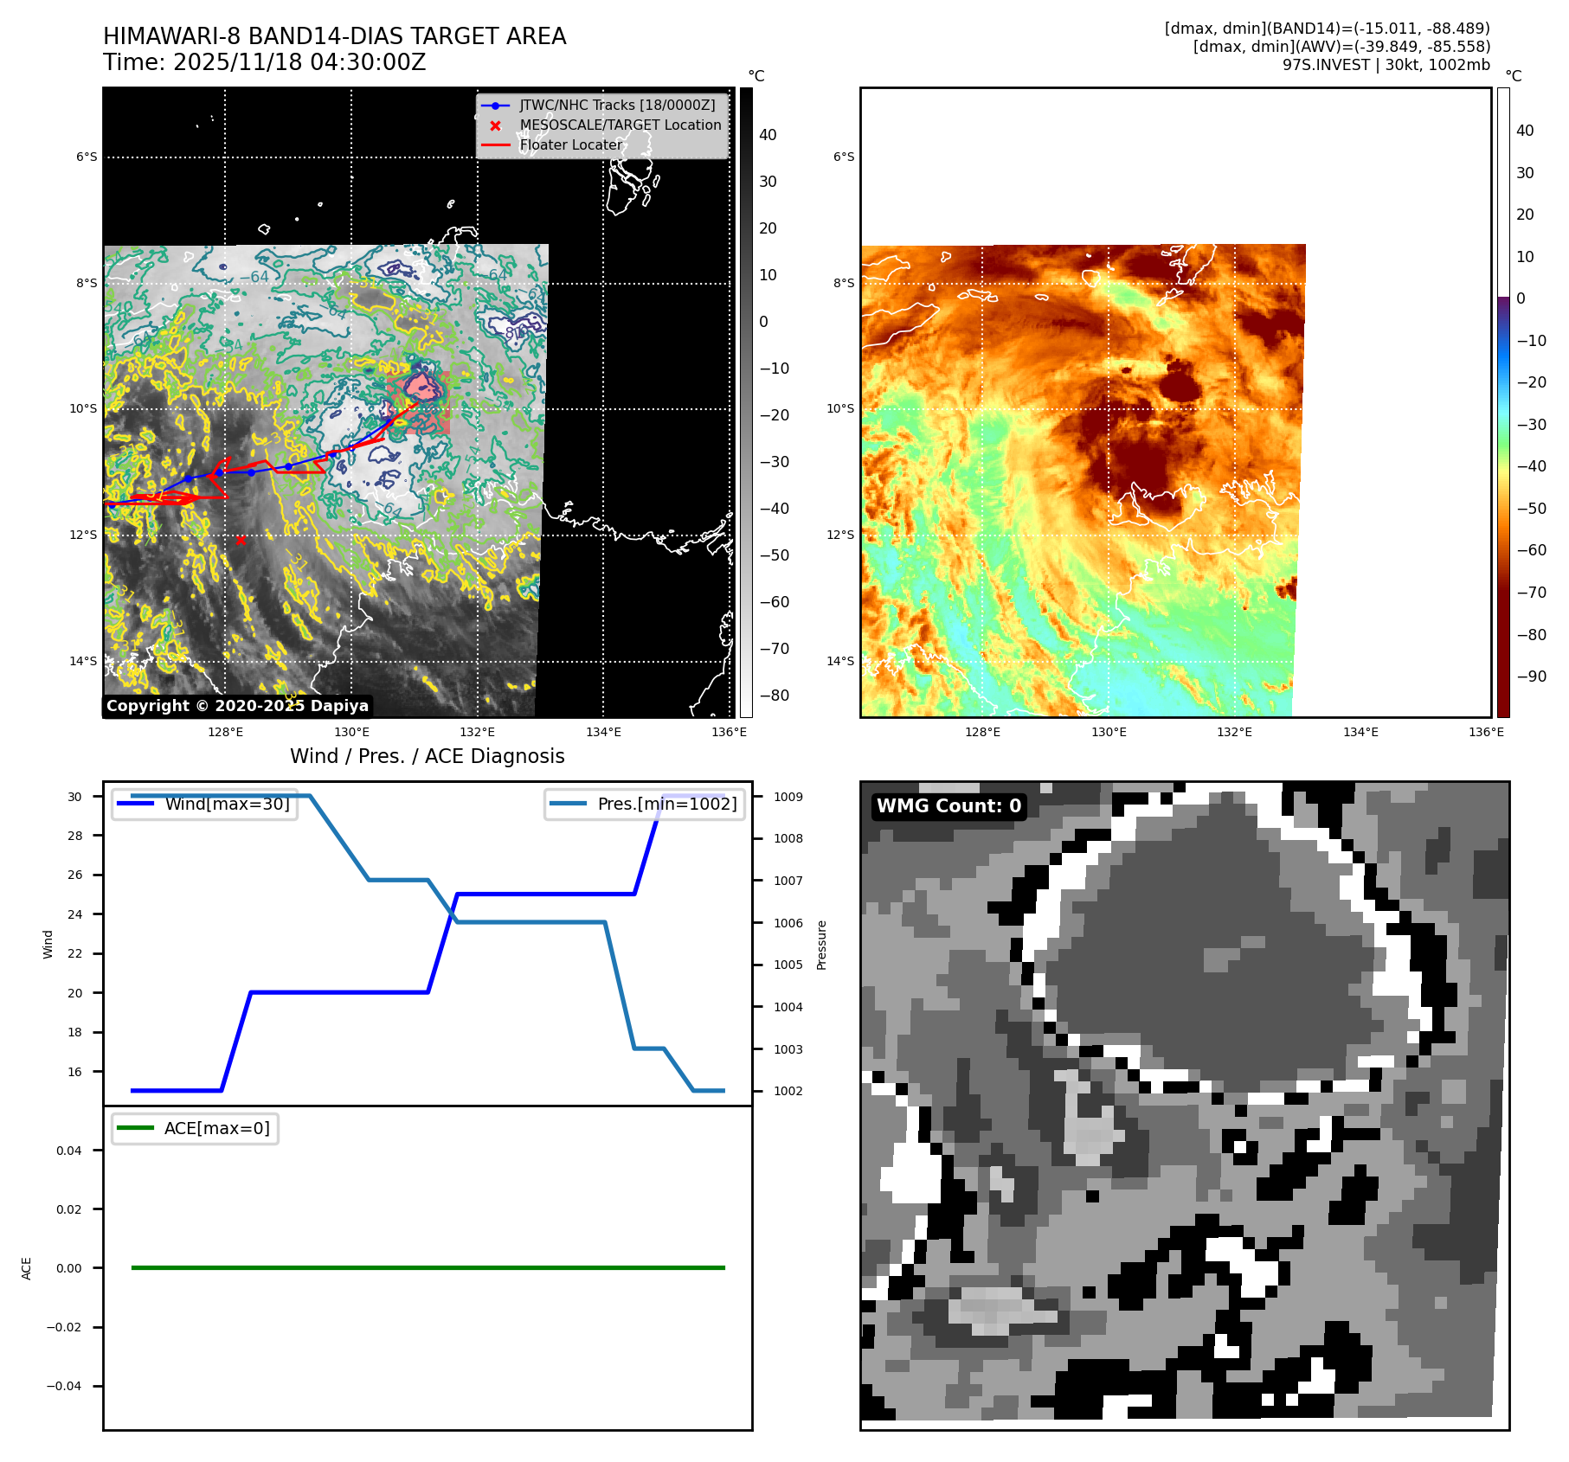Click the red Floater Locater line in the legend

[x=495, y=145]
